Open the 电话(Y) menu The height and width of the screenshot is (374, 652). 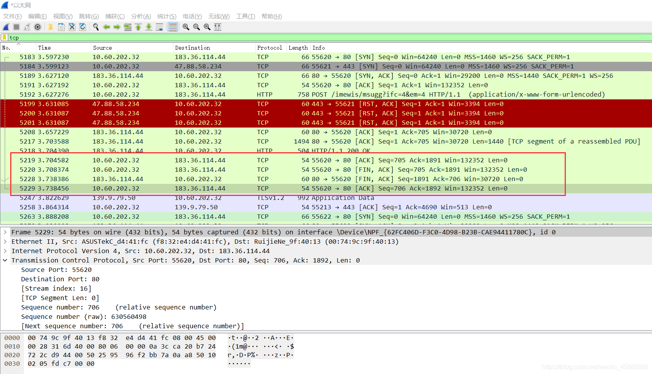(192, 16)
